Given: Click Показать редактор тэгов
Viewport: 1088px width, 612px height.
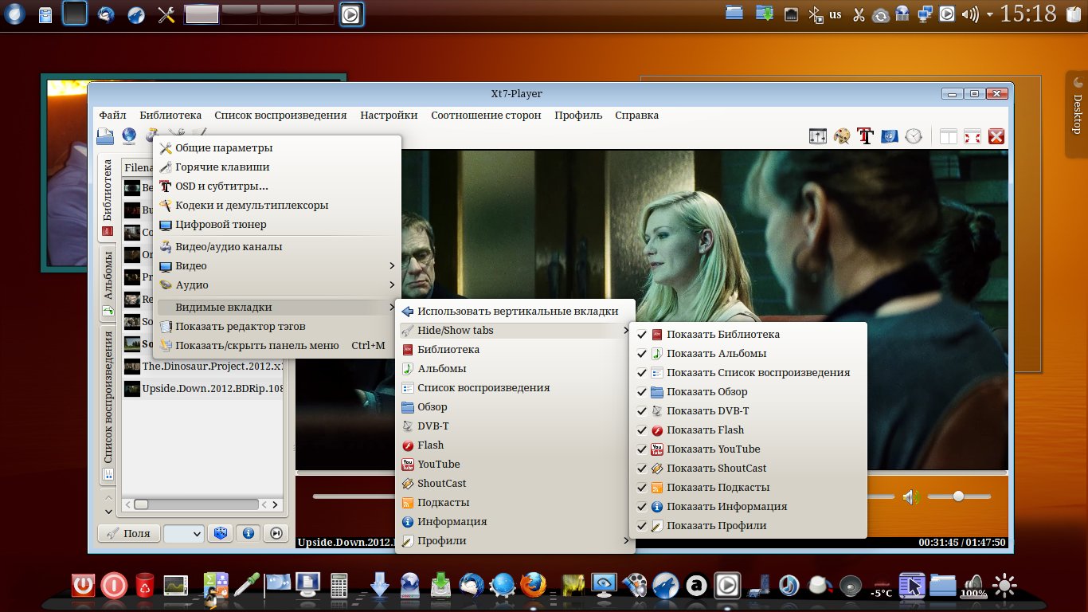Looking at the screenshot, I should [x=276, y=327].
